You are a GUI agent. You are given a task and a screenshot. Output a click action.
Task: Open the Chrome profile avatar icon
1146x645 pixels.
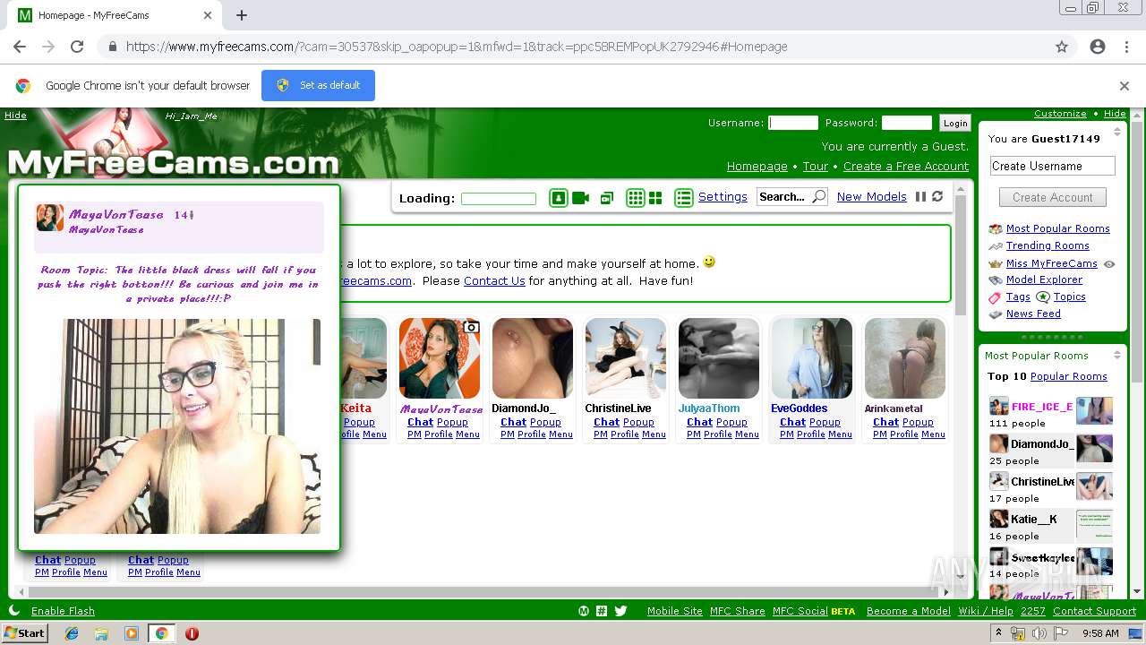[1098, 47]
